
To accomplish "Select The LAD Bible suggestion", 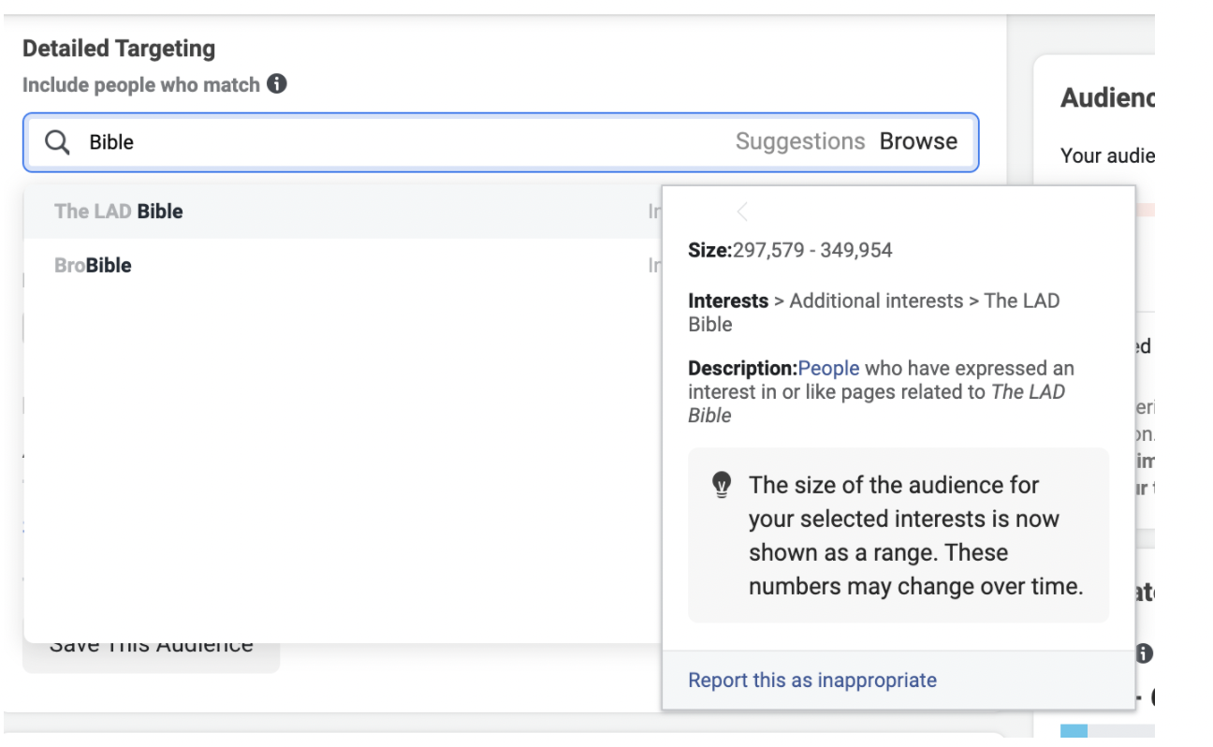I will pyautogui.click(x=119, y=212).
